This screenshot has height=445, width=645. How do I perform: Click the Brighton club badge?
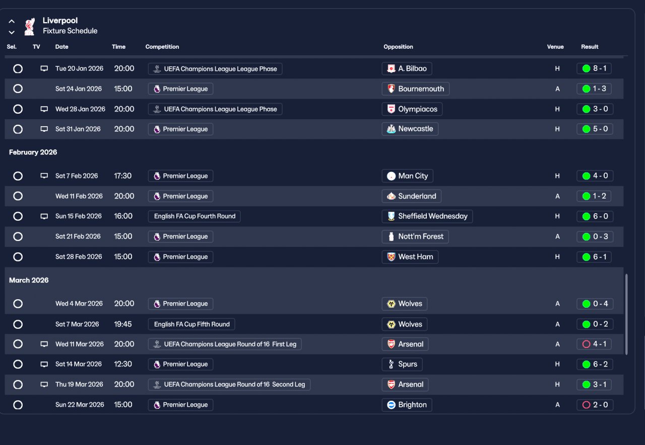click(391, 405)
